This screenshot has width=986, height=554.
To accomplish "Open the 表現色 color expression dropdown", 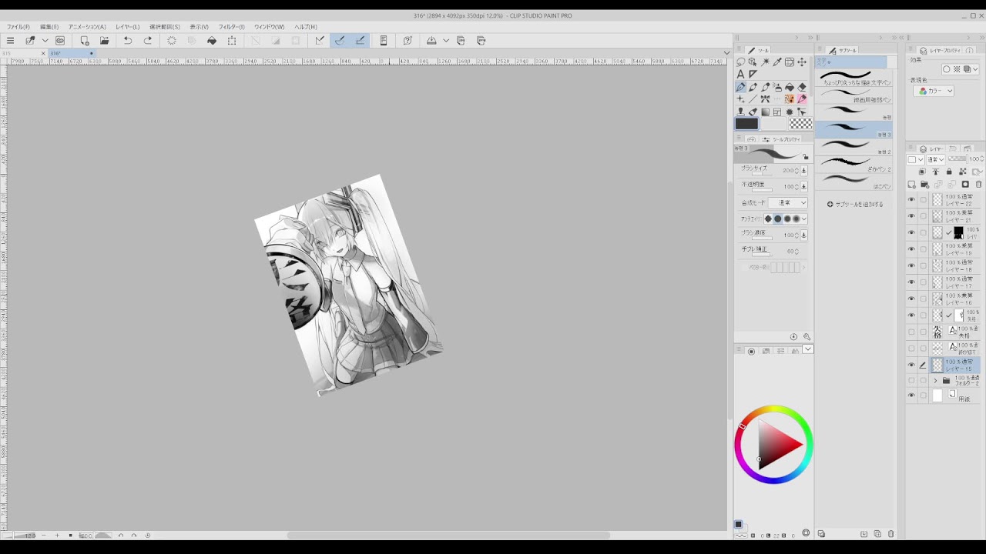I will click(x=934, y=91).
